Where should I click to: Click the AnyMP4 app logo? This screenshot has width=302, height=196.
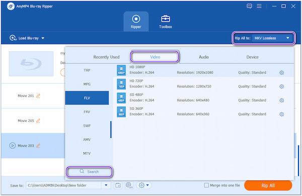[11, 7]
